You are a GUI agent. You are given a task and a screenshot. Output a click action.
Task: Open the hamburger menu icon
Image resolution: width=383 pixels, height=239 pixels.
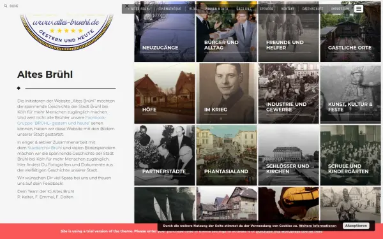pos(359,9)
